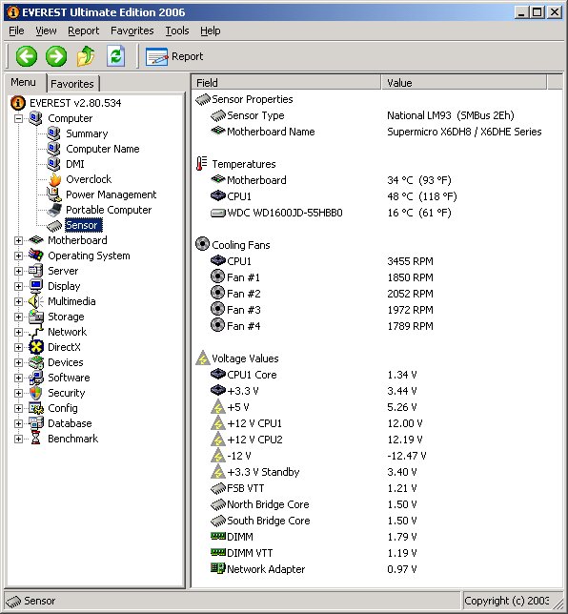This screenshot has width=568, height=614.
Task: Expand the Storage tree node
Action: pyautogui.click(x=18, y=317)
